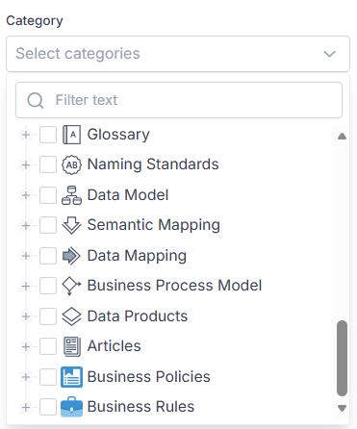Enable the Business Policies checkbox
Viewport: 357px width, 429px height.
(x=48, y=377)
